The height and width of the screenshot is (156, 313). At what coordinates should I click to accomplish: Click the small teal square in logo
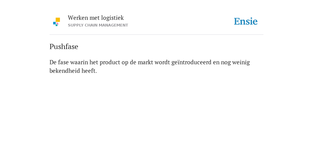pos(57,25)
